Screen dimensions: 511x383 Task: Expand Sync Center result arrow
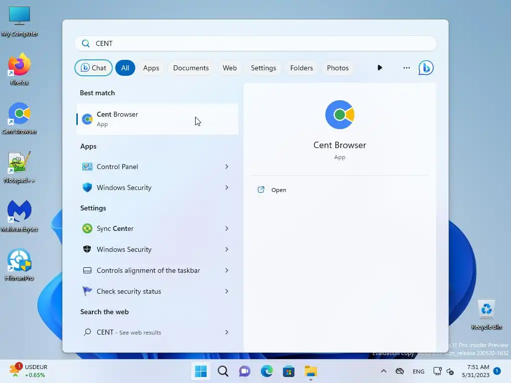[227, 228]
